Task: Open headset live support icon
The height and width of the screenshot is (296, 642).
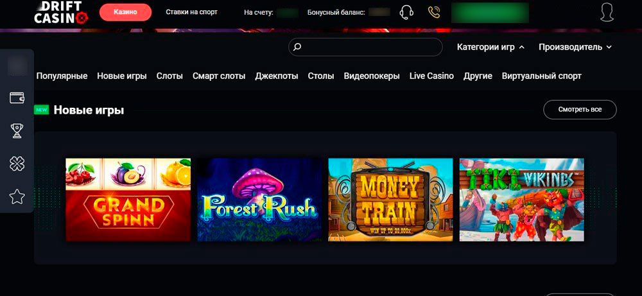Action: [406, 12]
